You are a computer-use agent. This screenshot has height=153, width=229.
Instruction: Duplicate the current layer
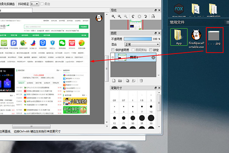[128, 81]
